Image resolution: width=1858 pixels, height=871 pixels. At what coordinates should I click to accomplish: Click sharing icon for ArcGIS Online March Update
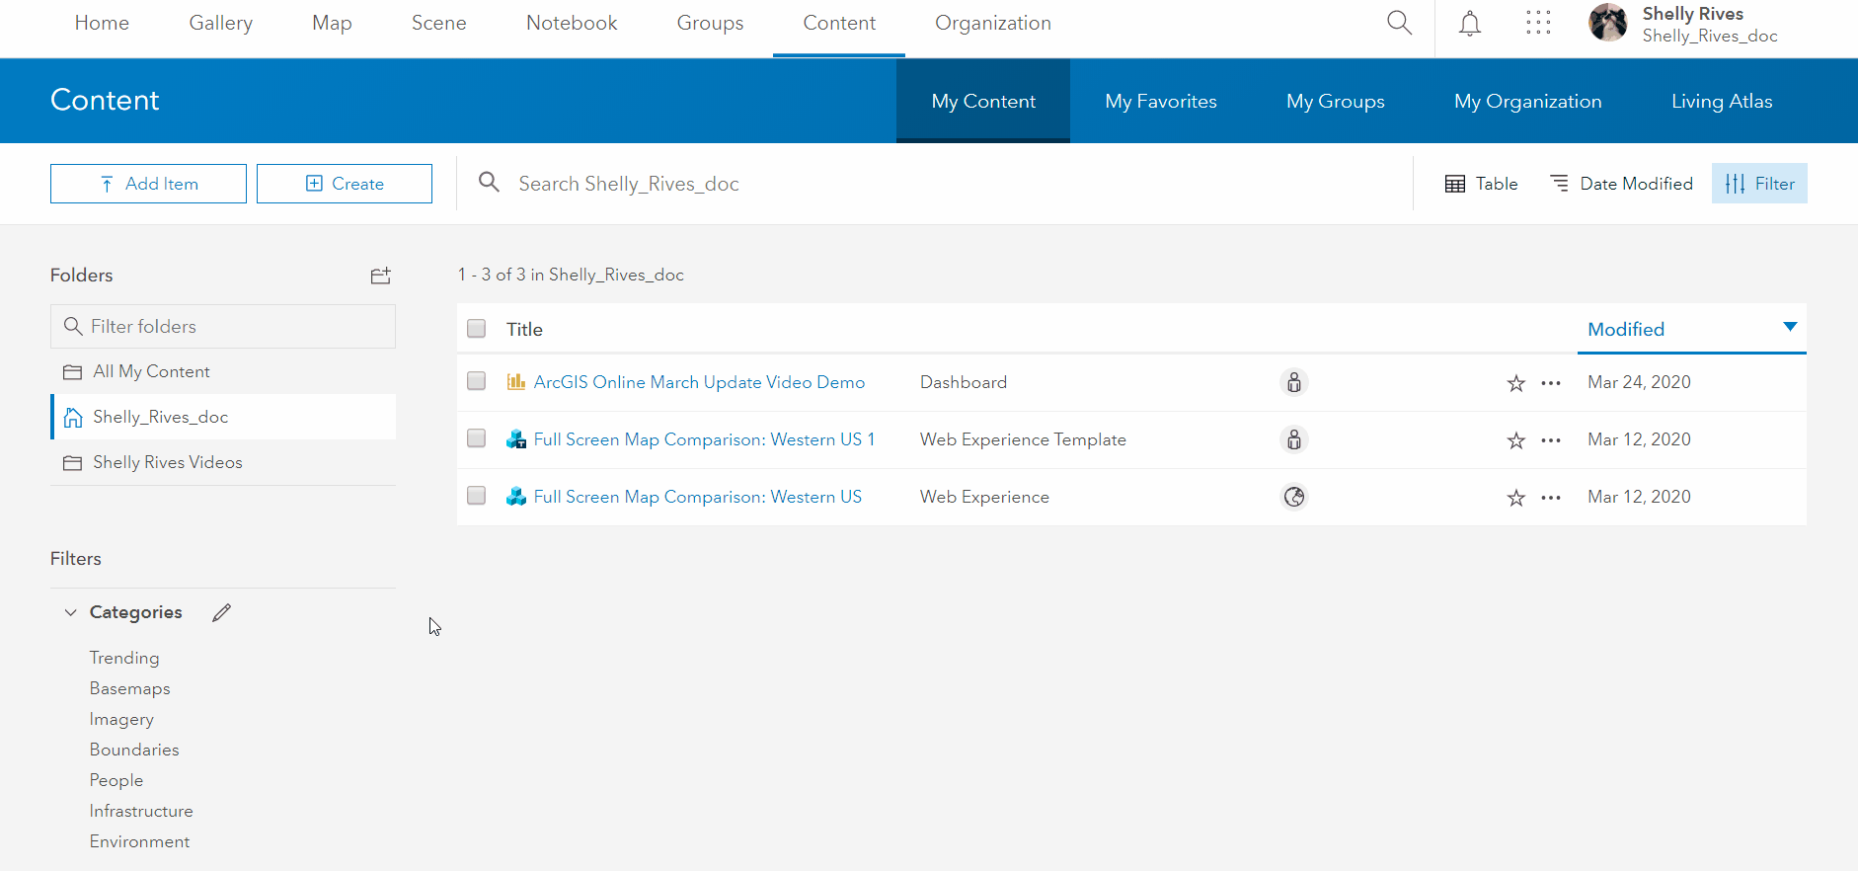pos(1294,382)
